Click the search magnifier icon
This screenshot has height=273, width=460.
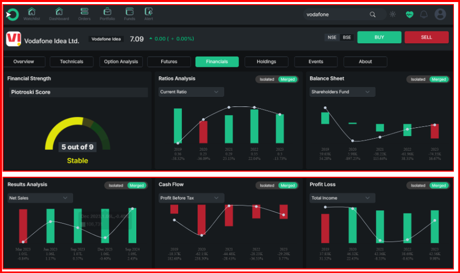373,14
